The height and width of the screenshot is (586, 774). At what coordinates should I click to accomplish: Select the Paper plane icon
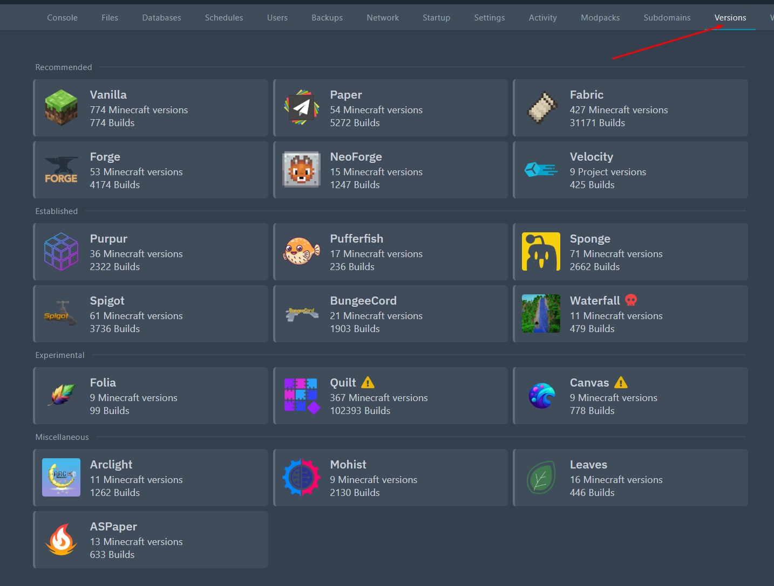pos(301,108)
